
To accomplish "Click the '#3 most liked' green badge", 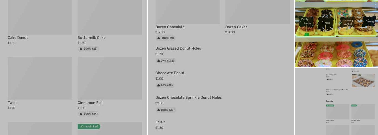I will tap(89, 127).
